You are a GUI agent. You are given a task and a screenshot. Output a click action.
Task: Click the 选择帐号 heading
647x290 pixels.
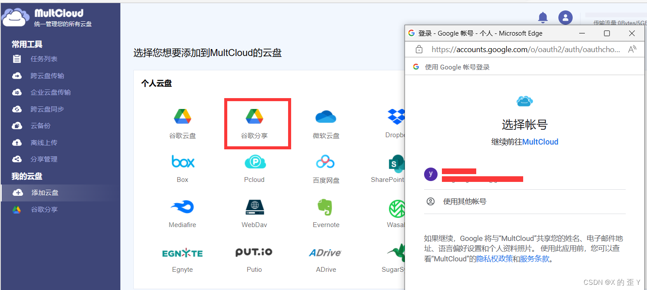(x=524, y=125)
